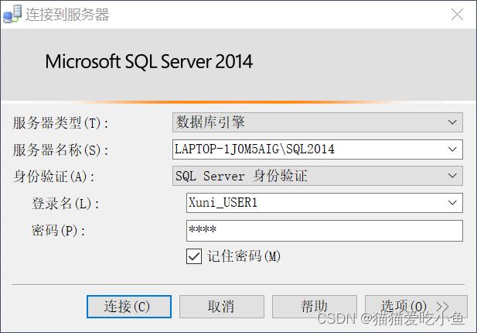Expand the 登录名 dropdown arrow
Screen dimensions: 477x333
pos(452,203)
